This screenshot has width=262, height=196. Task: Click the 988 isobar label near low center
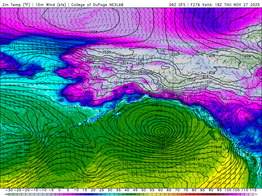(x=162, y=138)
